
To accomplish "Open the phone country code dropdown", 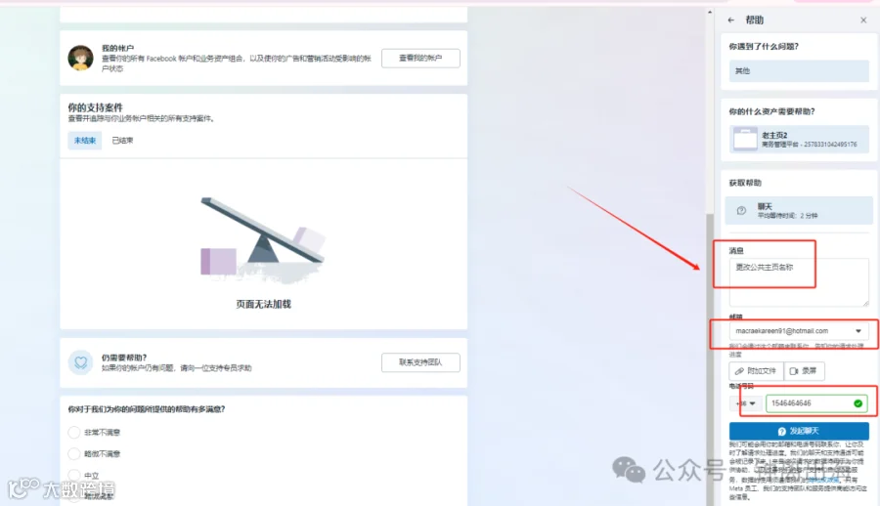I will coord(746,403).
